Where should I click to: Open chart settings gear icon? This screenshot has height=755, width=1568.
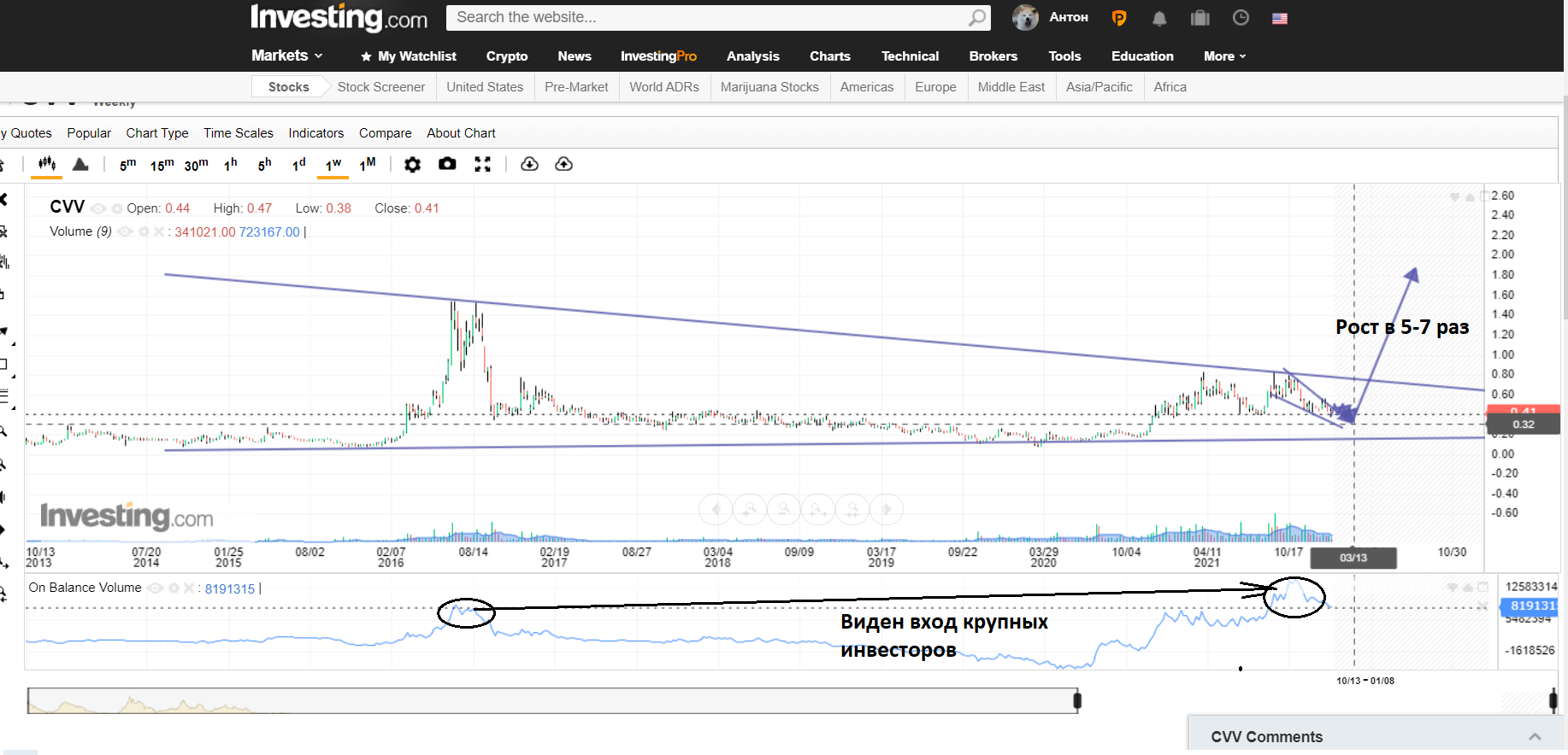(412, 164)
